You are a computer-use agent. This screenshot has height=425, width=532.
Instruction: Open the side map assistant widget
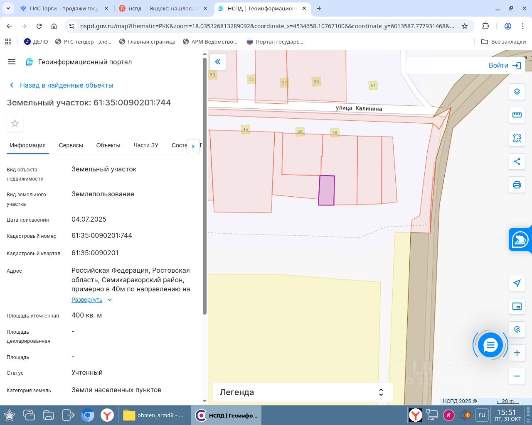click(520, 239)
